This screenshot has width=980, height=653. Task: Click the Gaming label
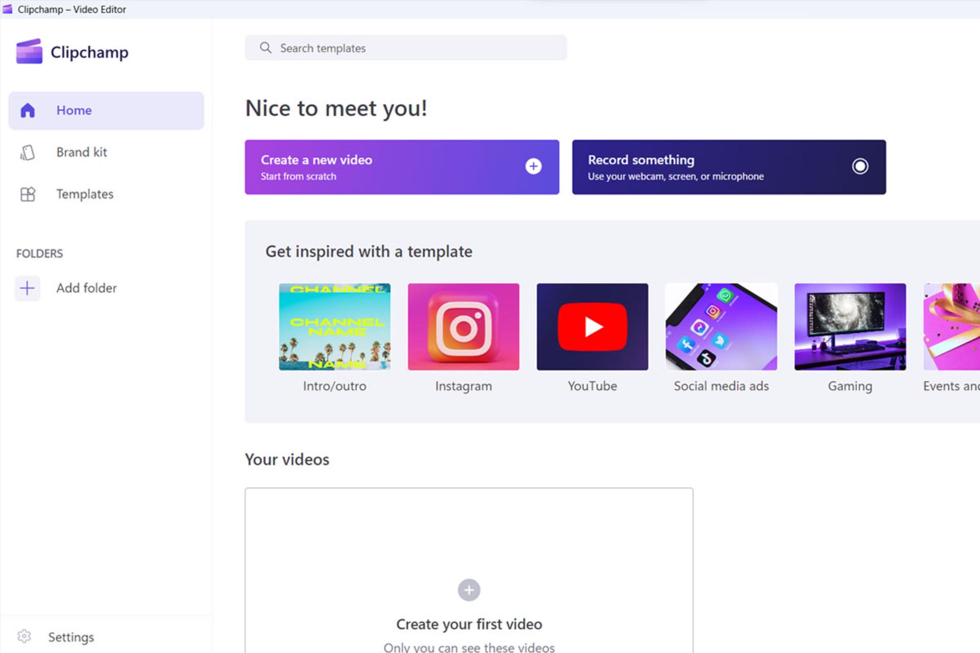point(850,387)
